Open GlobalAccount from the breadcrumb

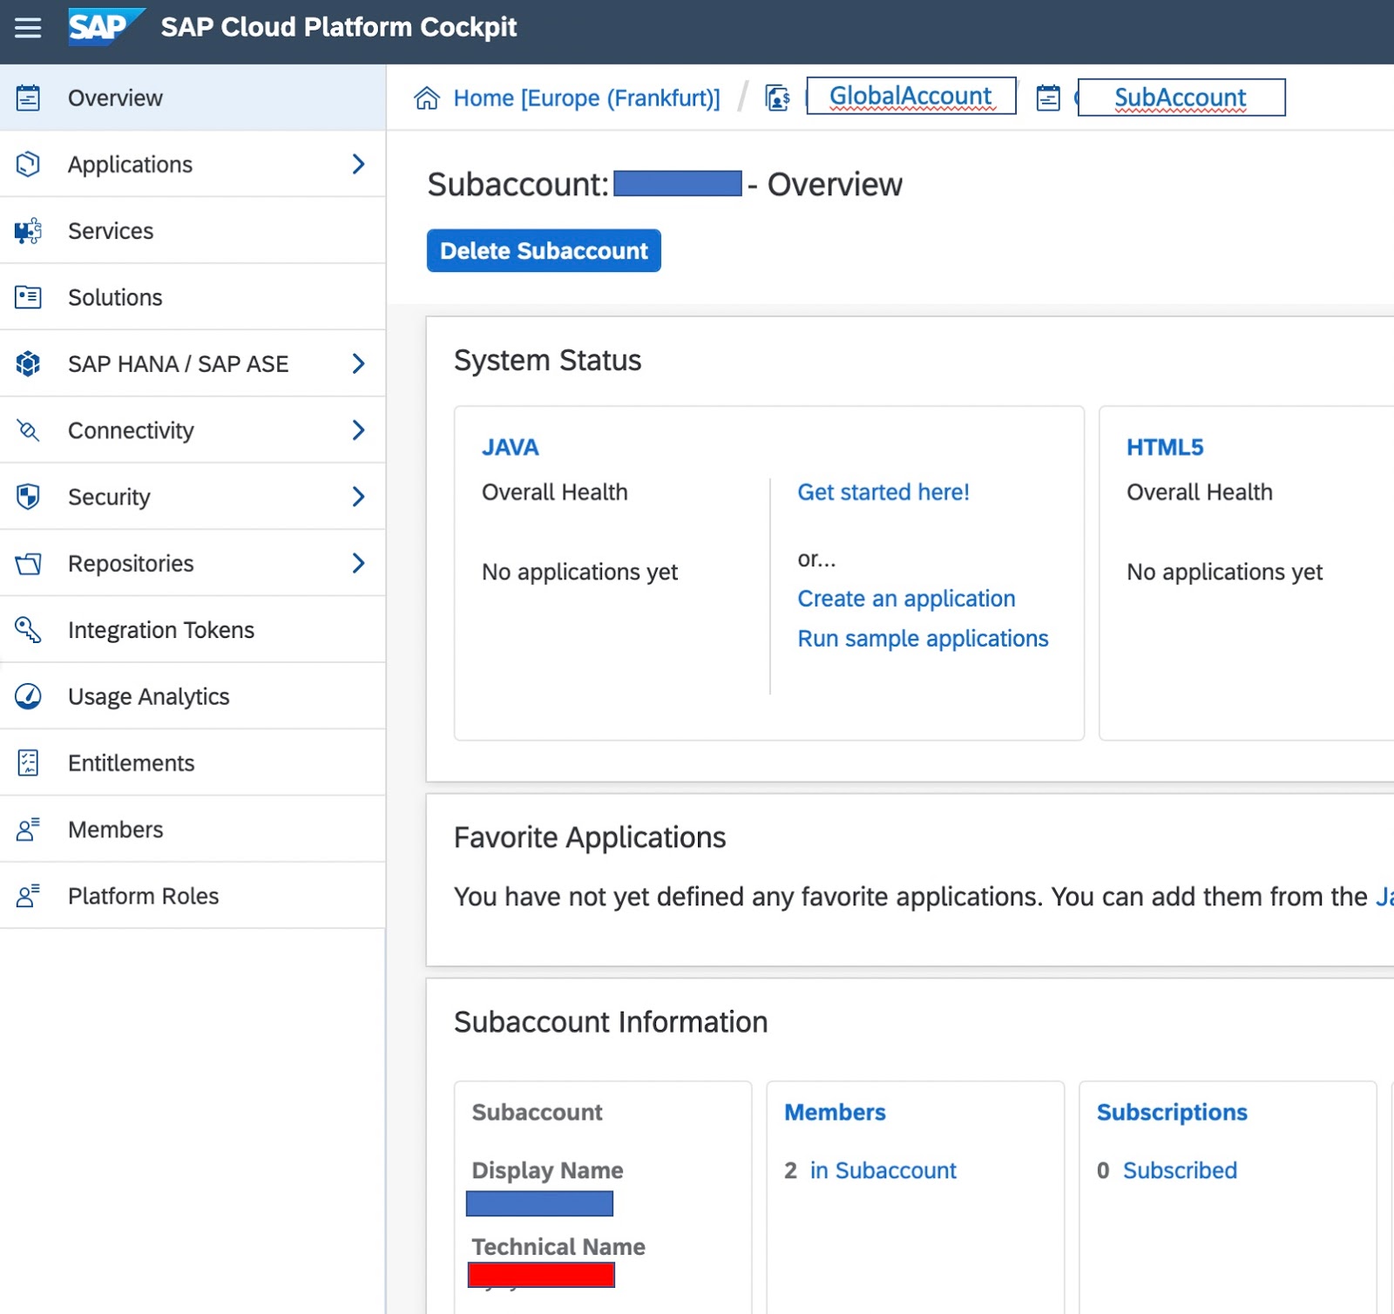tap(909, 96)
